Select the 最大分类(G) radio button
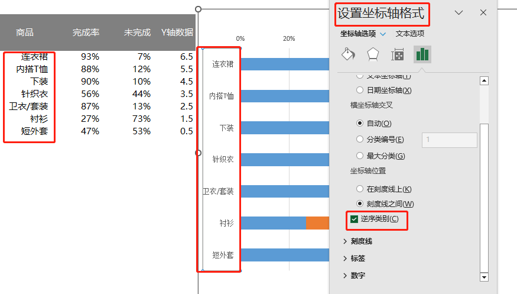 click(x=360, y=156)
